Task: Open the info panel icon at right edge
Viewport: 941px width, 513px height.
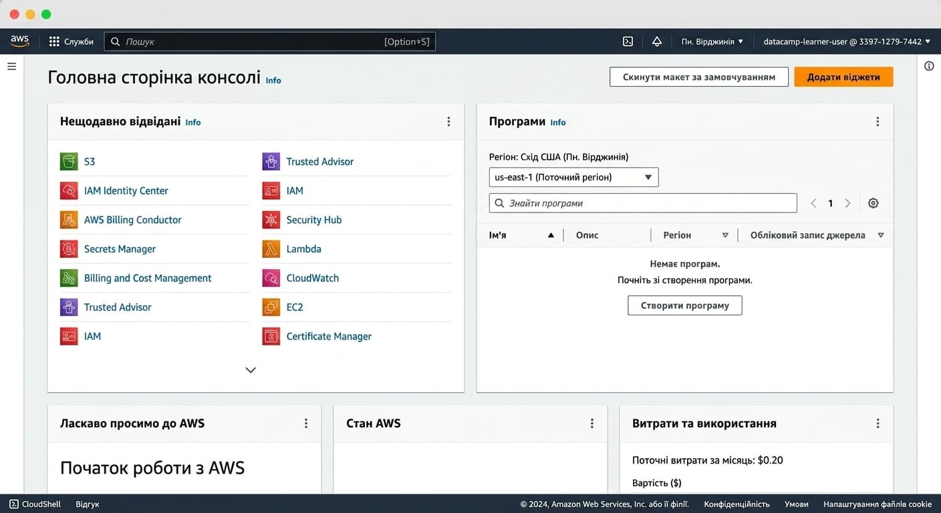Action: (x=929, y=65)
